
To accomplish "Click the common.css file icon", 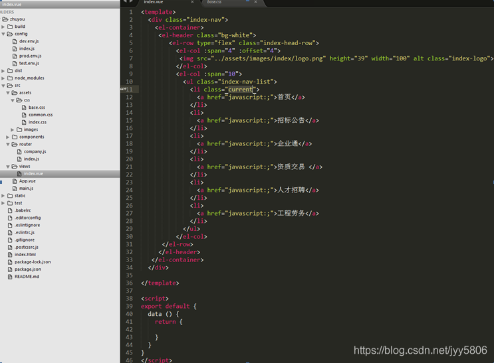I will (24, 115).
